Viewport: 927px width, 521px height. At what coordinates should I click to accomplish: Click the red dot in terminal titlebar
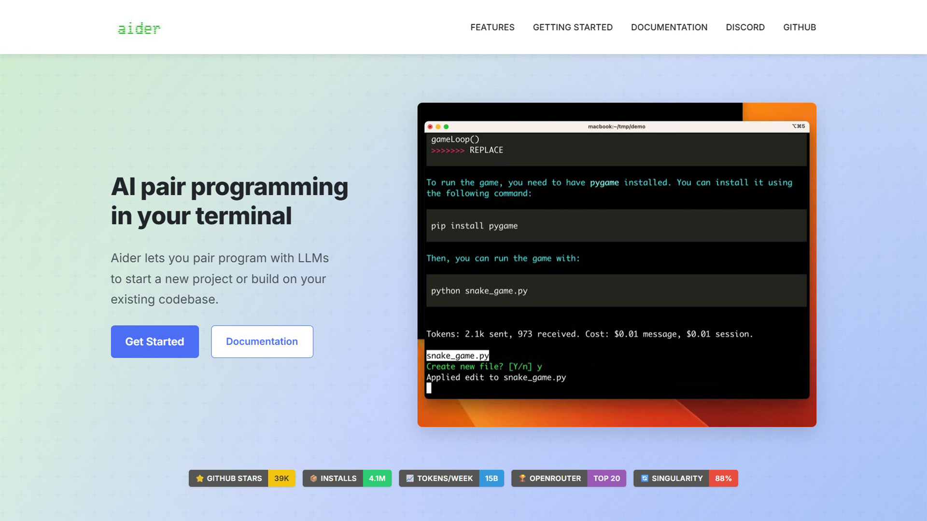coord(430,127)
